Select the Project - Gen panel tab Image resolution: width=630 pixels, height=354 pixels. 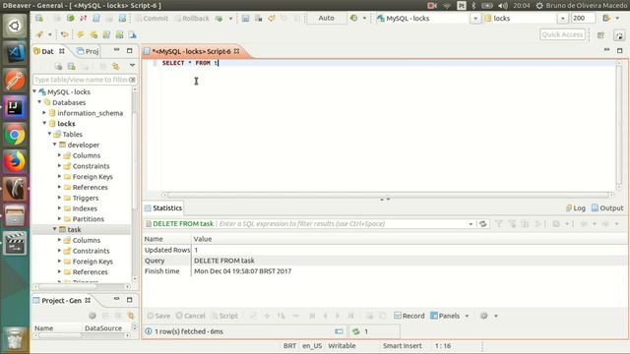pos(62,301)
